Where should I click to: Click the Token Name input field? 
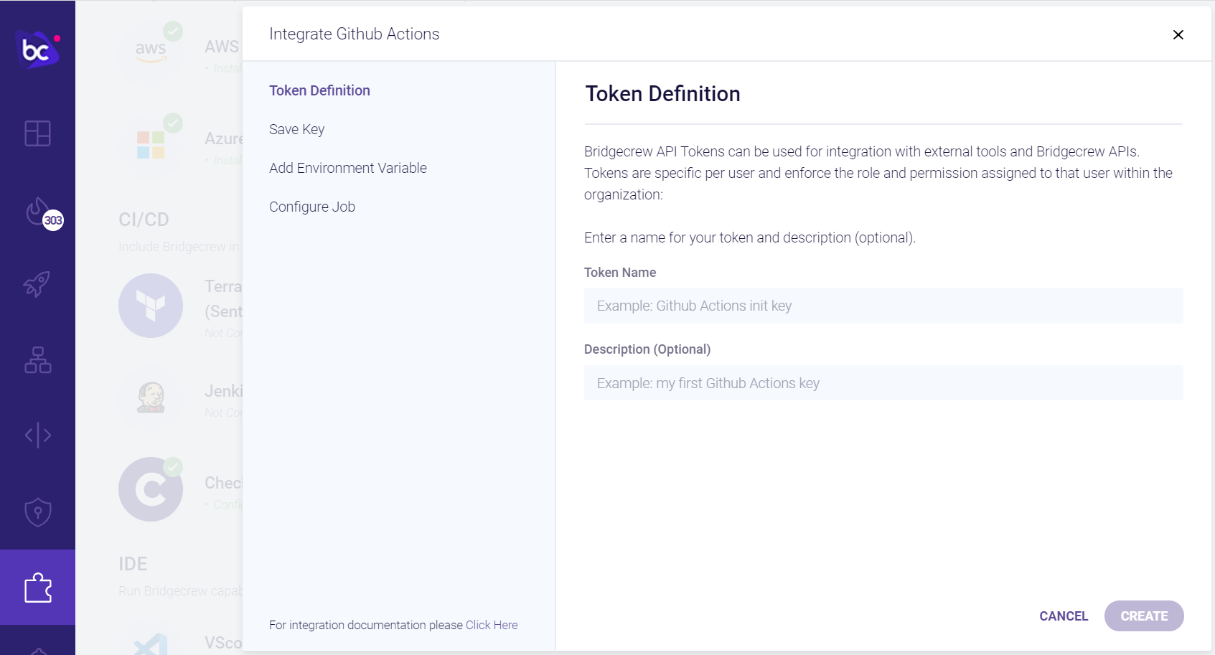coord(883,306)
